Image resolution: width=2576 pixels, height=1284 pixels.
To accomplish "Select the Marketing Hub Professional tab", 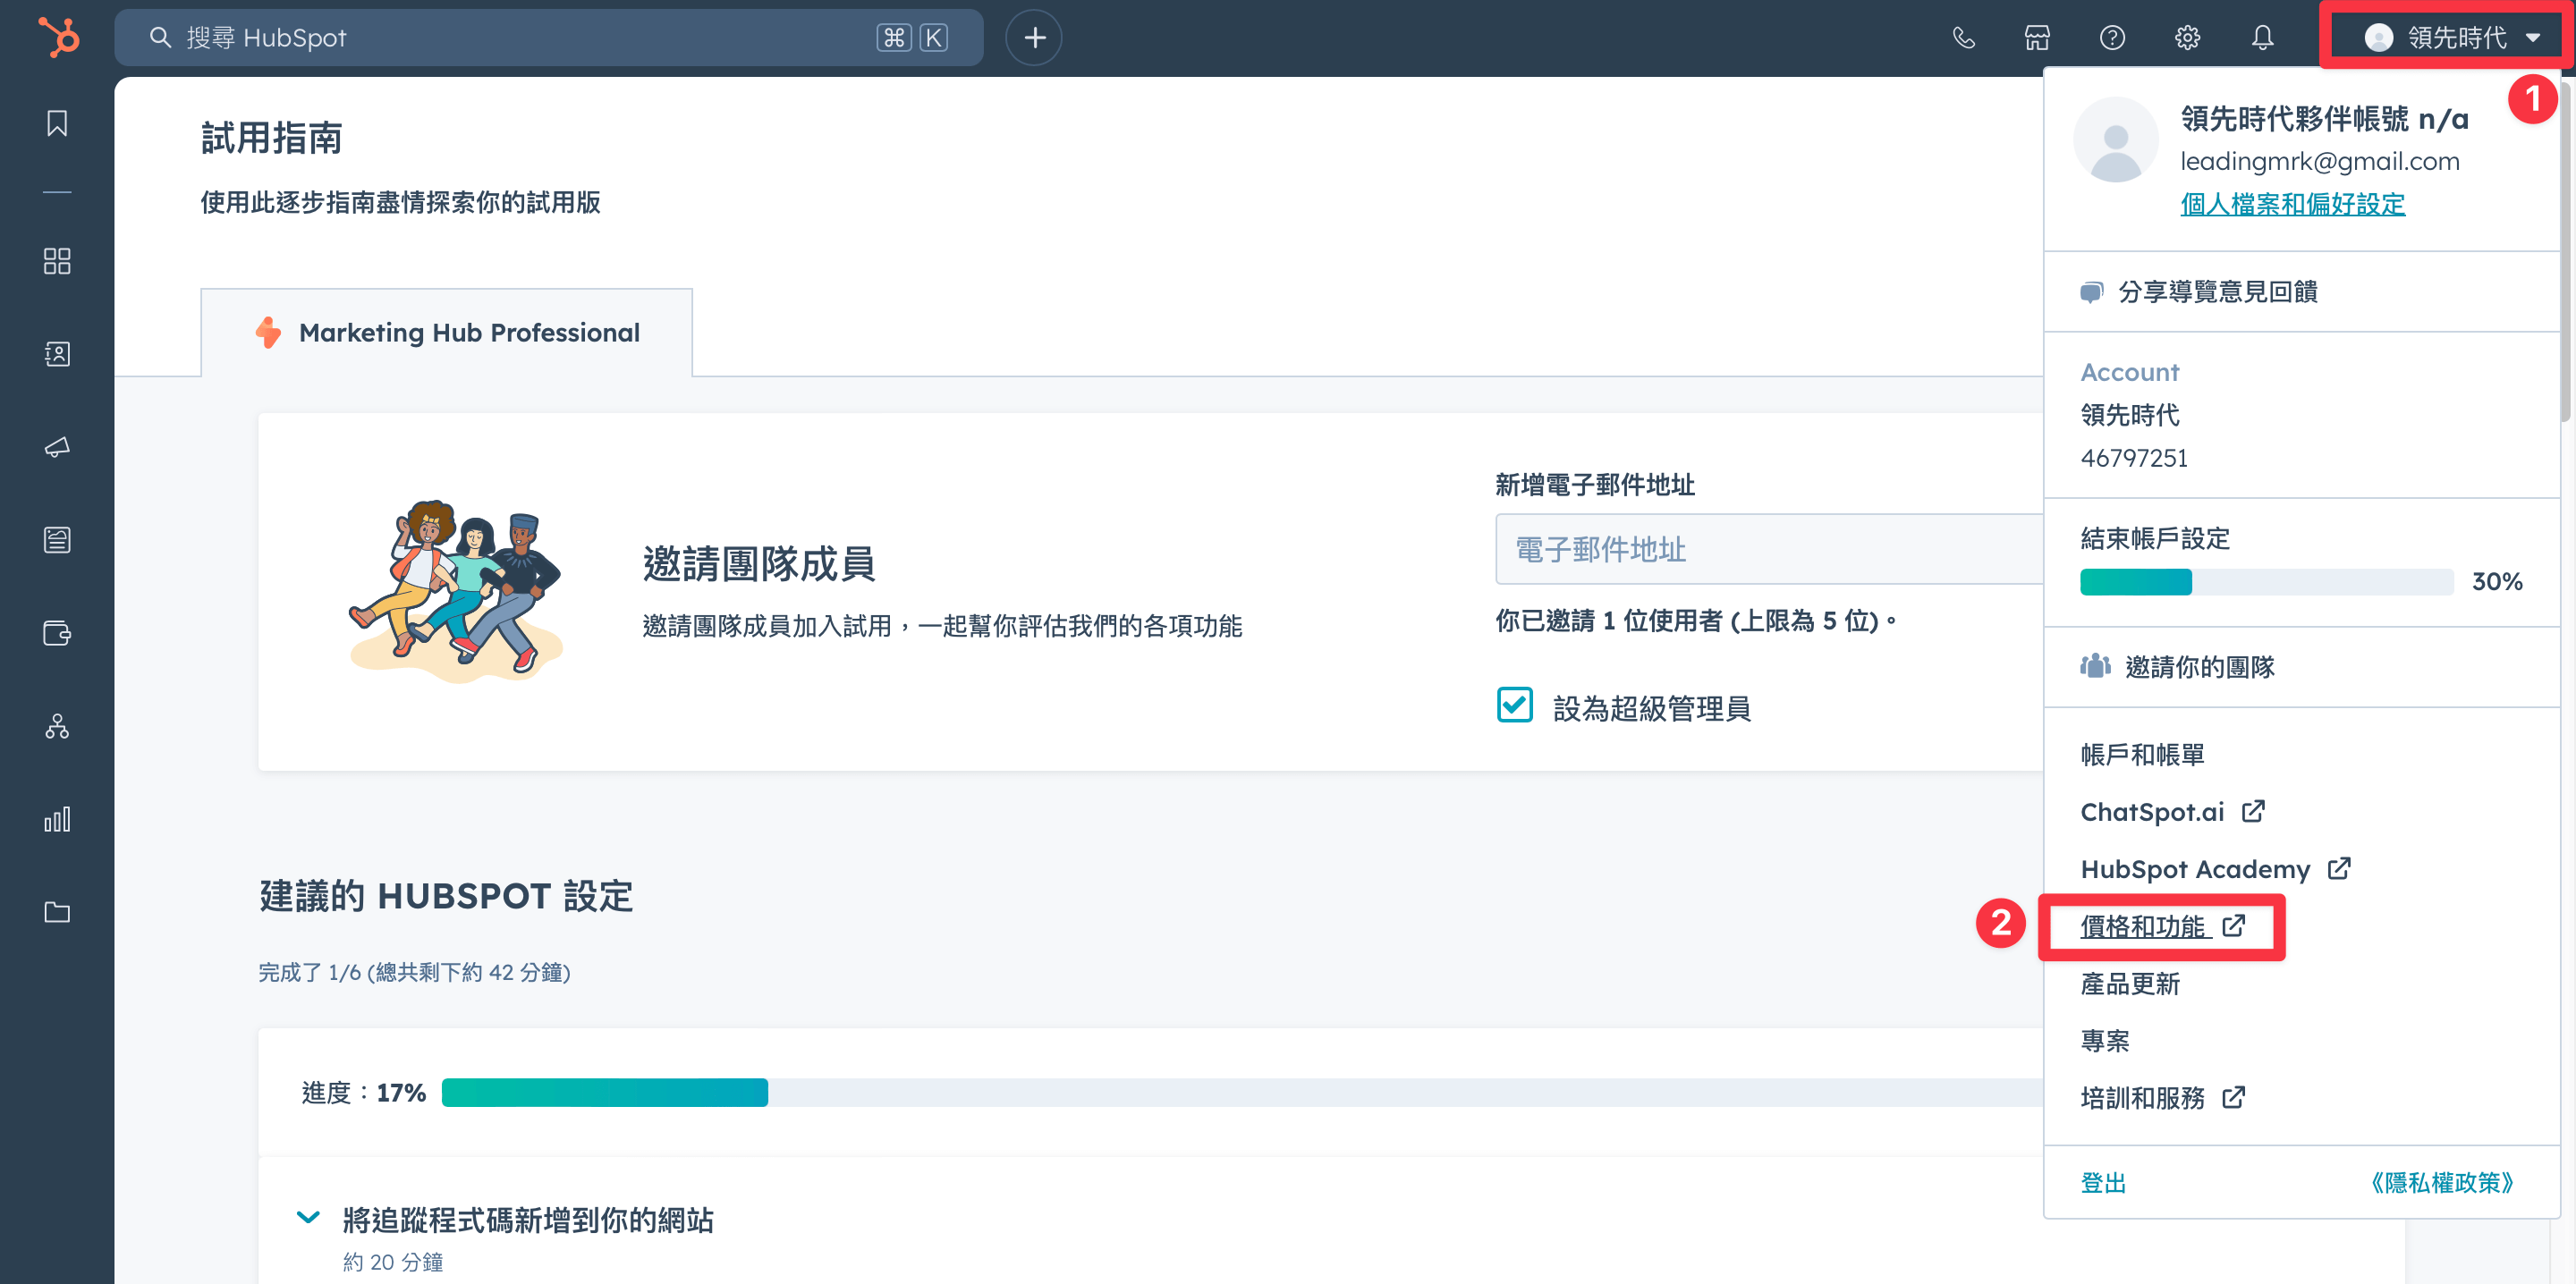I will point(447,332).
